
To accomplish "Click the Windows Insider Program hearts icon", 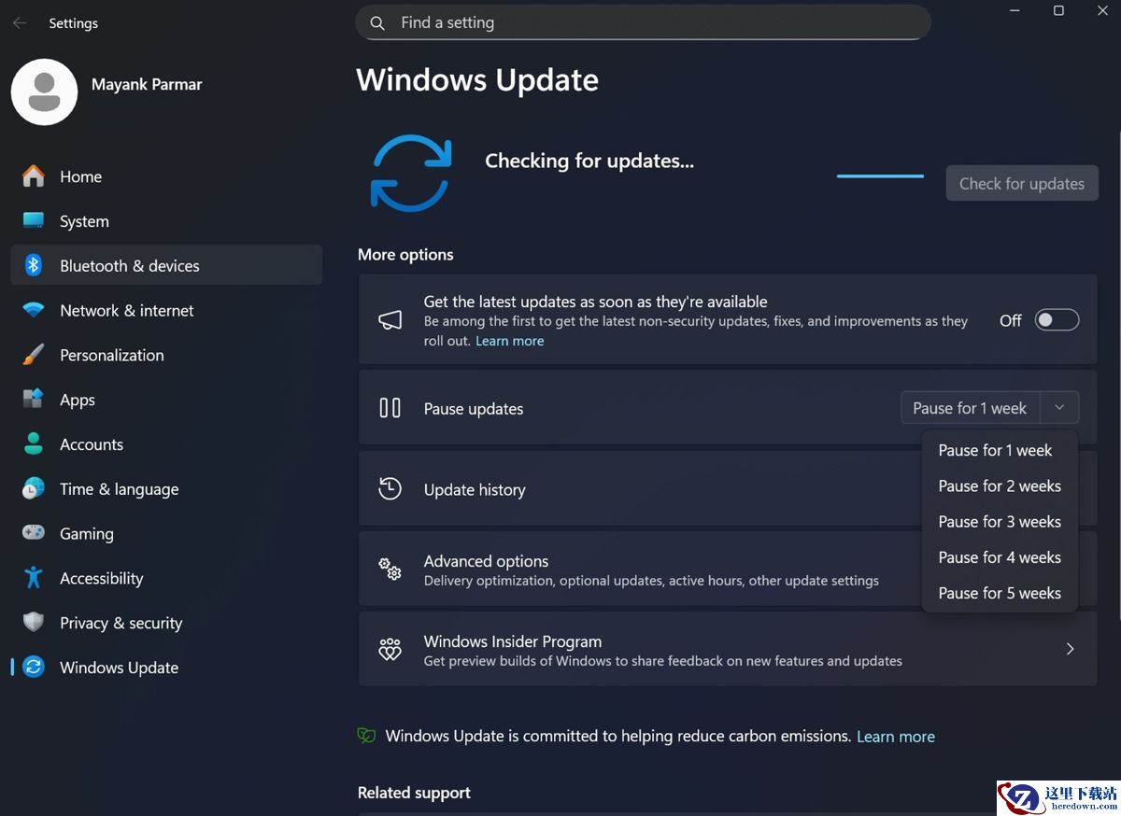I will click(390, 650).
